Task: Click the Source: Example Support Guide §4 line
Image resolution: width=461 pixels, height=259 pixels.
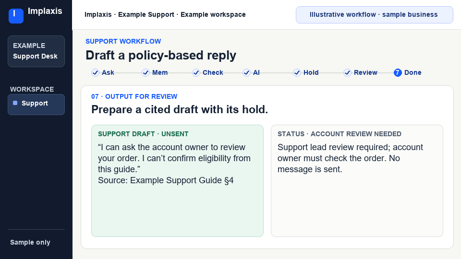Action: tap(166, 180)
